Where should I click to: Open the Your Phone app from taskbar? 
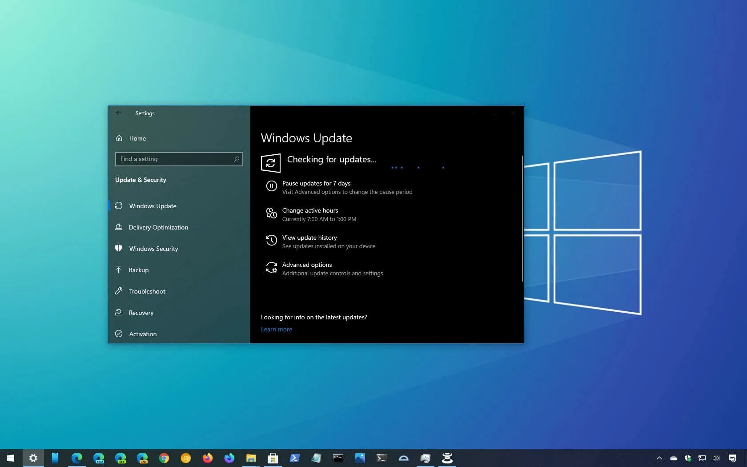pyautogui.click(x=55, y=458)
